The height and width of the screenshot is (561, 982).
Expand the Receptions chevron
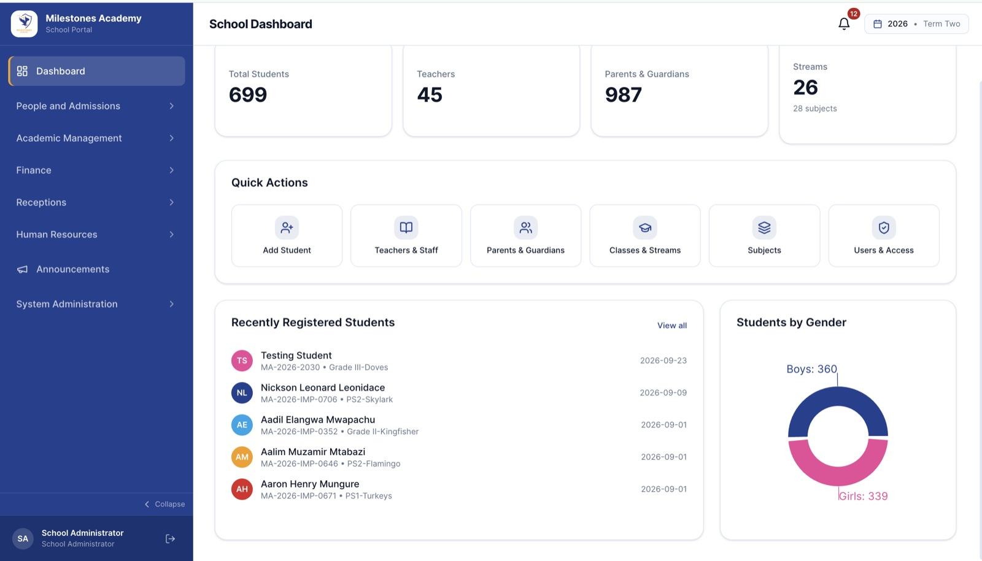[172, 202]
